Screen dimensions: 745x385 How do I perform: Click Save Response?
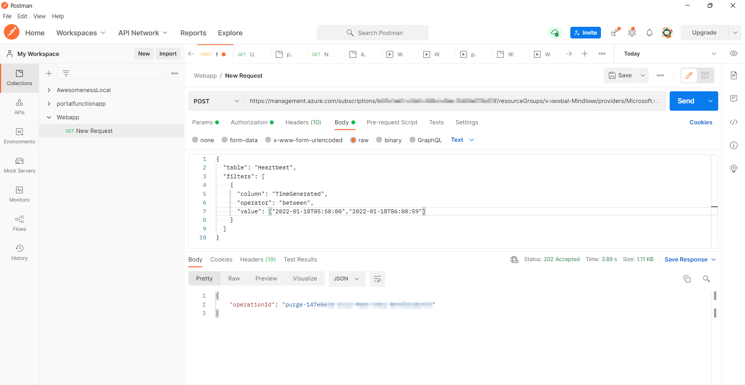[686, 260]
